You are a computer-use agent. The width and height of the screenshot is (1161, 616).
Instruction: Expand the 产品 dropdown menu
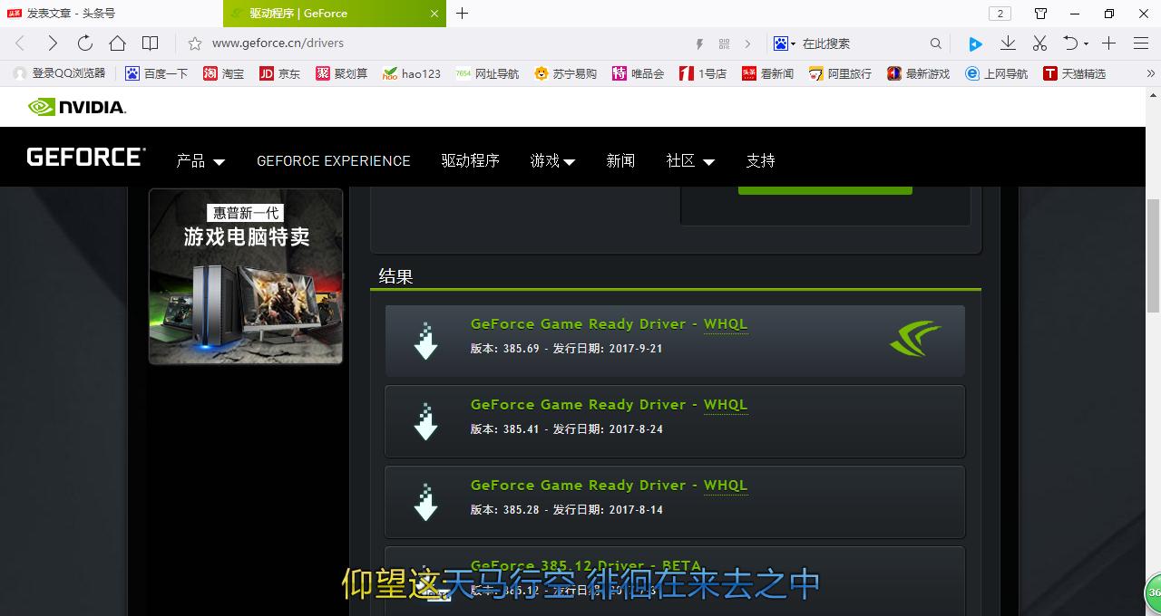click(x=200, y=161)
